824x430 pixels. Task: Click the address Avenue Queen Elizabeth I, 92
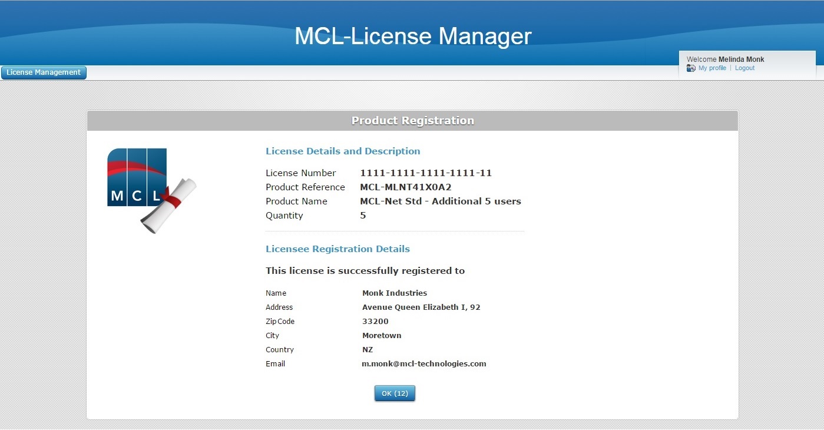pyautogui.click(x=421, y=307)
